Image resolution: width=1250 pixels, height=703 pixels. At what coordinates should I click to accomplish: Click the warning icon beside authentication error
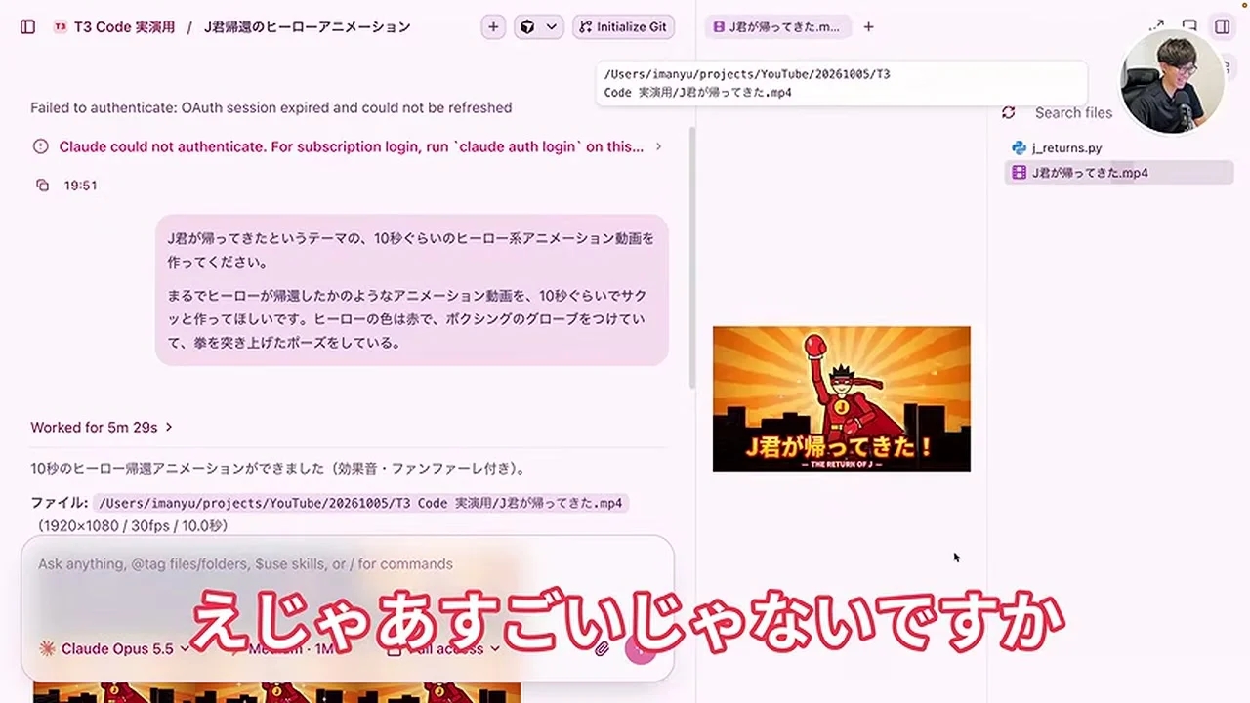[40, 146]
